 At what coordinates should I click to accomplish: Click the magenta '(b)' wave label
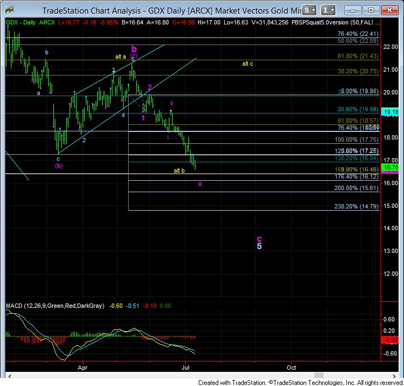pyautogui.click(x=59, y=166)
